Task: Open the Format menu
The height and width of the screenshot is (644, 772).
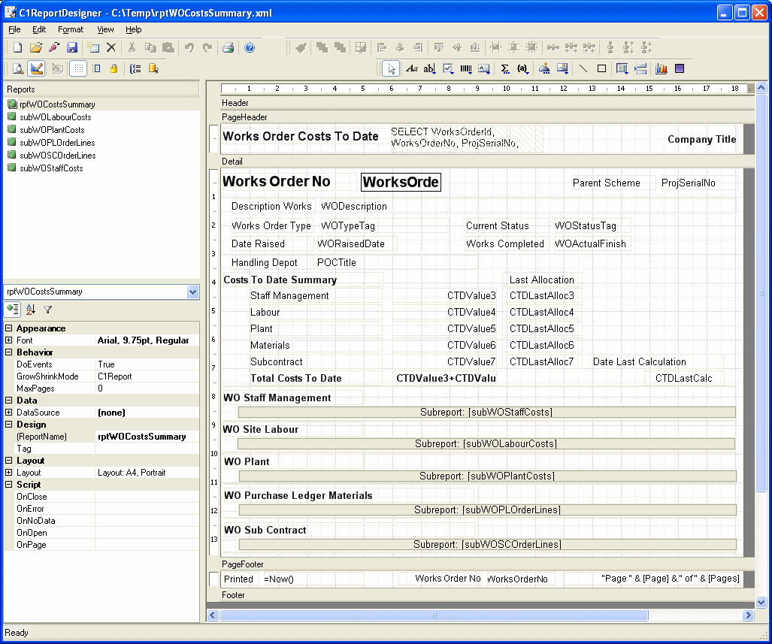Action: coord(71,29)
